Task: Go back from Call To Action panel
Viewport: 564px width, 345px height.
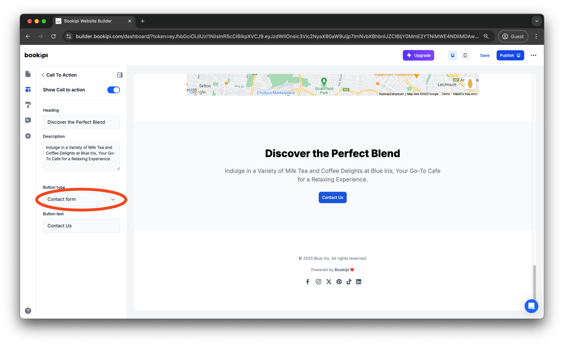Action: point(43,75)
